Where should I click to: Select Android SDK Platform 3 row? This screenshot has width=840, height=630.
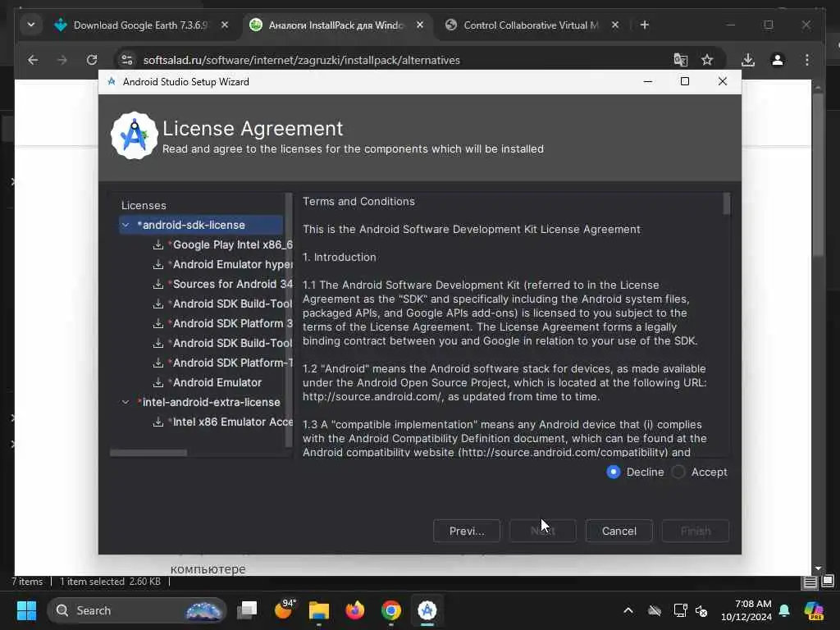pos(231,323)
